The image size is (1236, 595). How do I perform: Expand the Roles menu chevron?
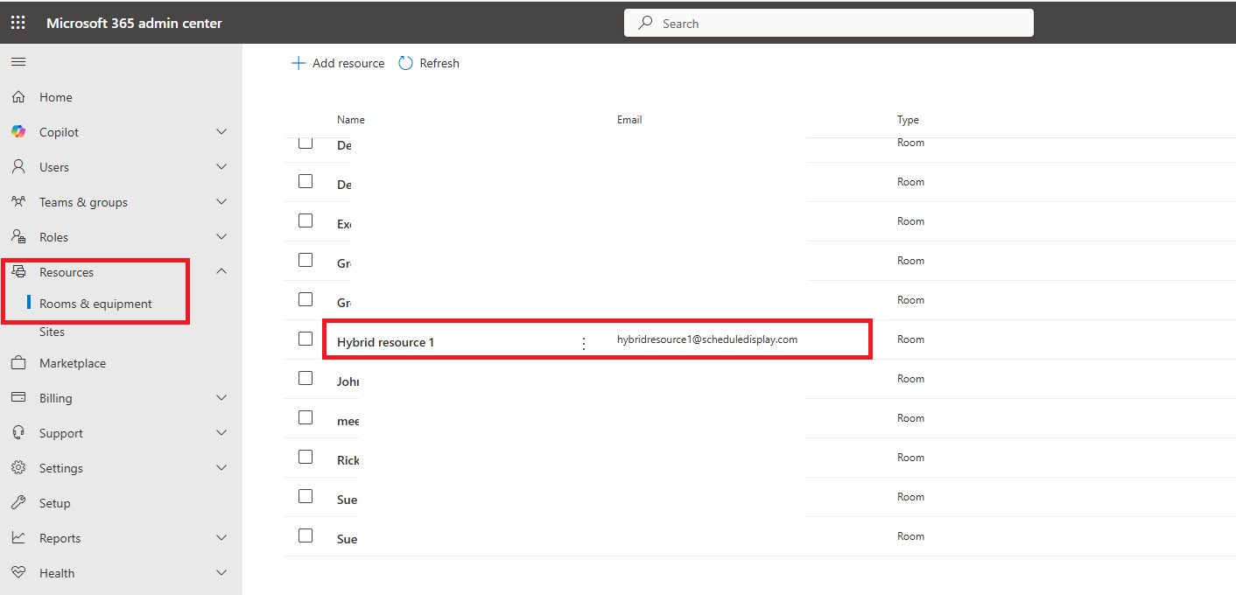[221, 237]
